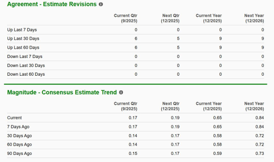Select the 60 Days Ago row label
This screenshot has height=162, width=274.
click(19, 144)
